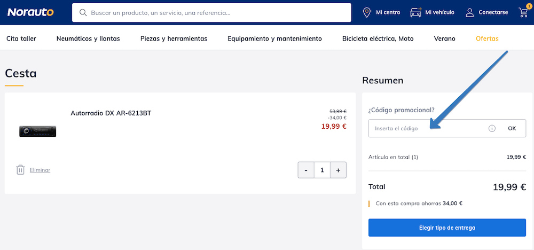Viewport: 534px width, 250px height.
Task: Click the search magnifier icon
Action: click(83, 13)
